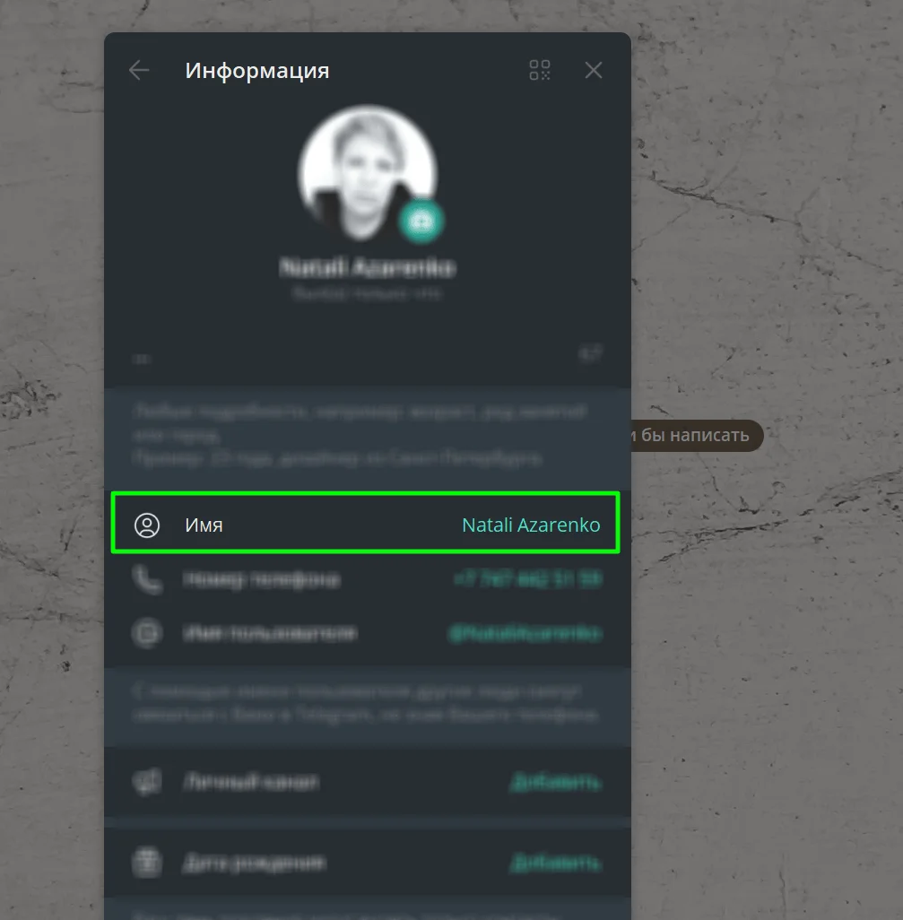Add birthday date via Добавить
This screenshot has height=920, width=903.
click(x=555, y=864)
